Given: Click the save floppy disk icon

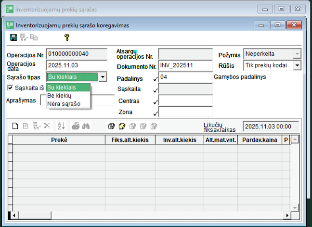Looking at the screenshot, I should [13, 37].
